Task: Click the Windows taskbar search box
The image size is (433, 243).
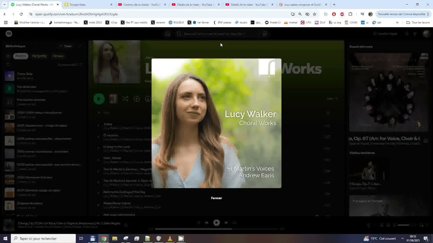Action: pyautogui.click(x=43, y=239)
